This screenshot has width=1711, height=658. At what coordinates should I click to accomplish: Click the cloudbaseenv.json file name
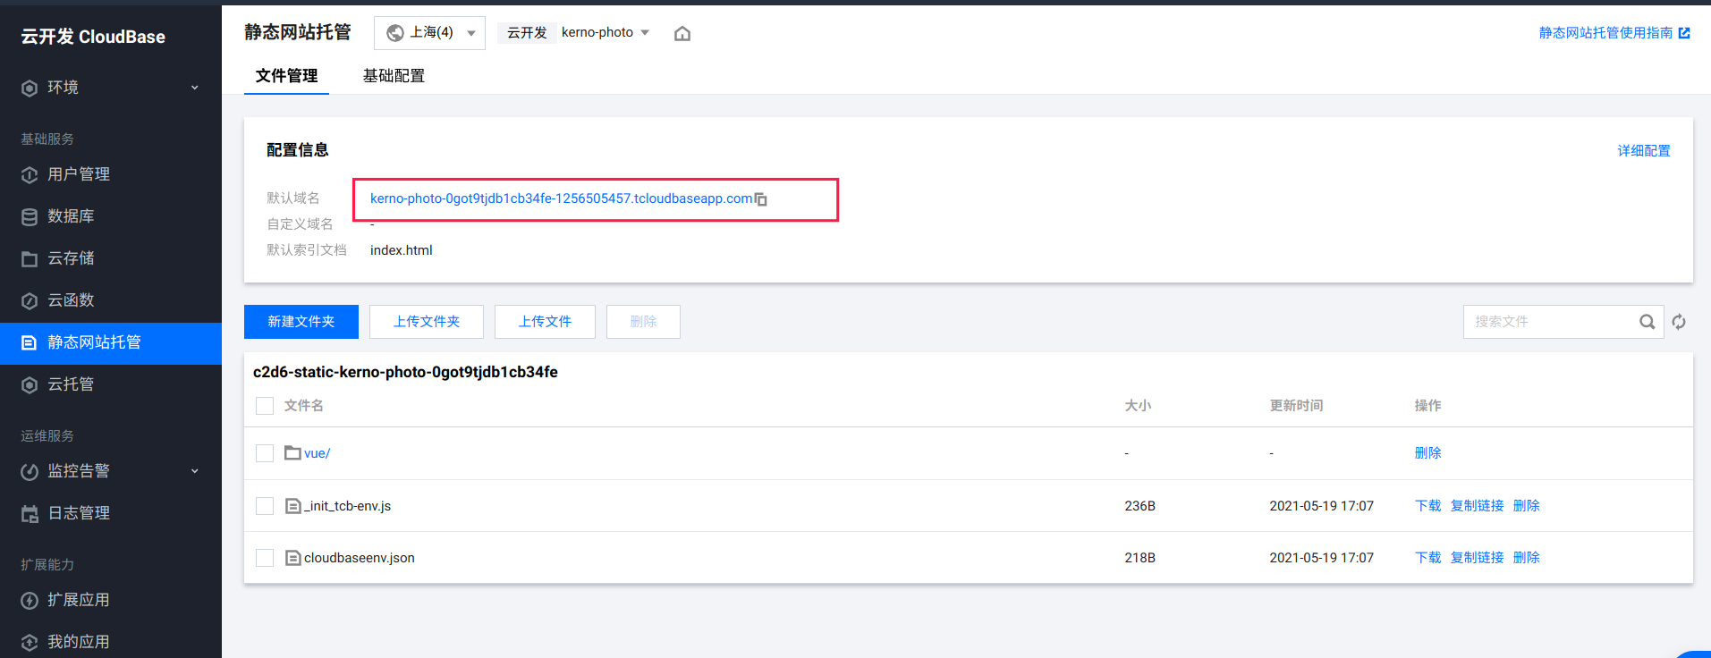point(360,558)
